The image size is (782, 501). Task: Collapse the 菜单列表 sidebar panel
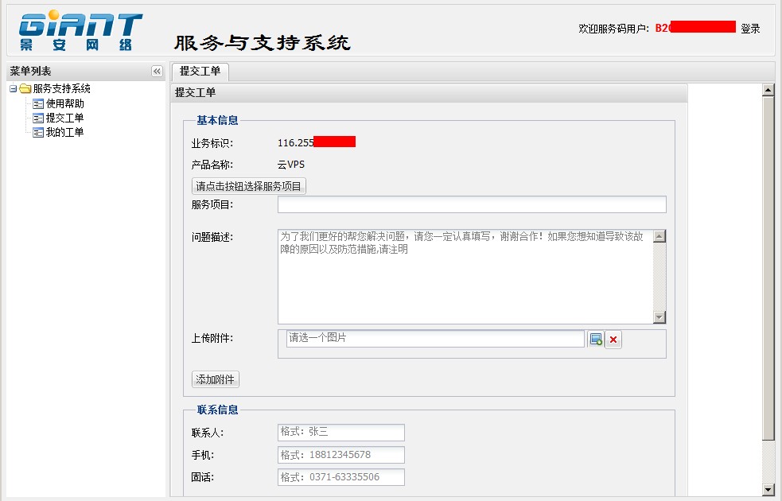[x=157, y=72]
